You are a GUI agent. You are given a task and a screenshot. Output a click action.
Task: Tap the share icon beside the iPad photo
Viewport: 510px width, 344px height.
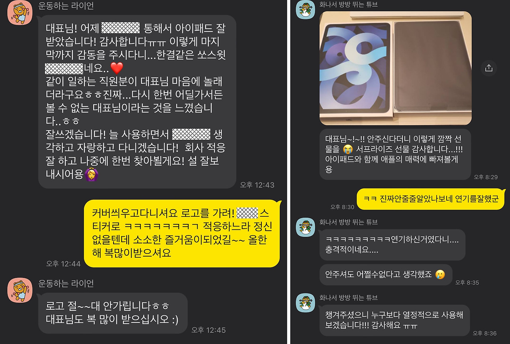coord(489,68)
